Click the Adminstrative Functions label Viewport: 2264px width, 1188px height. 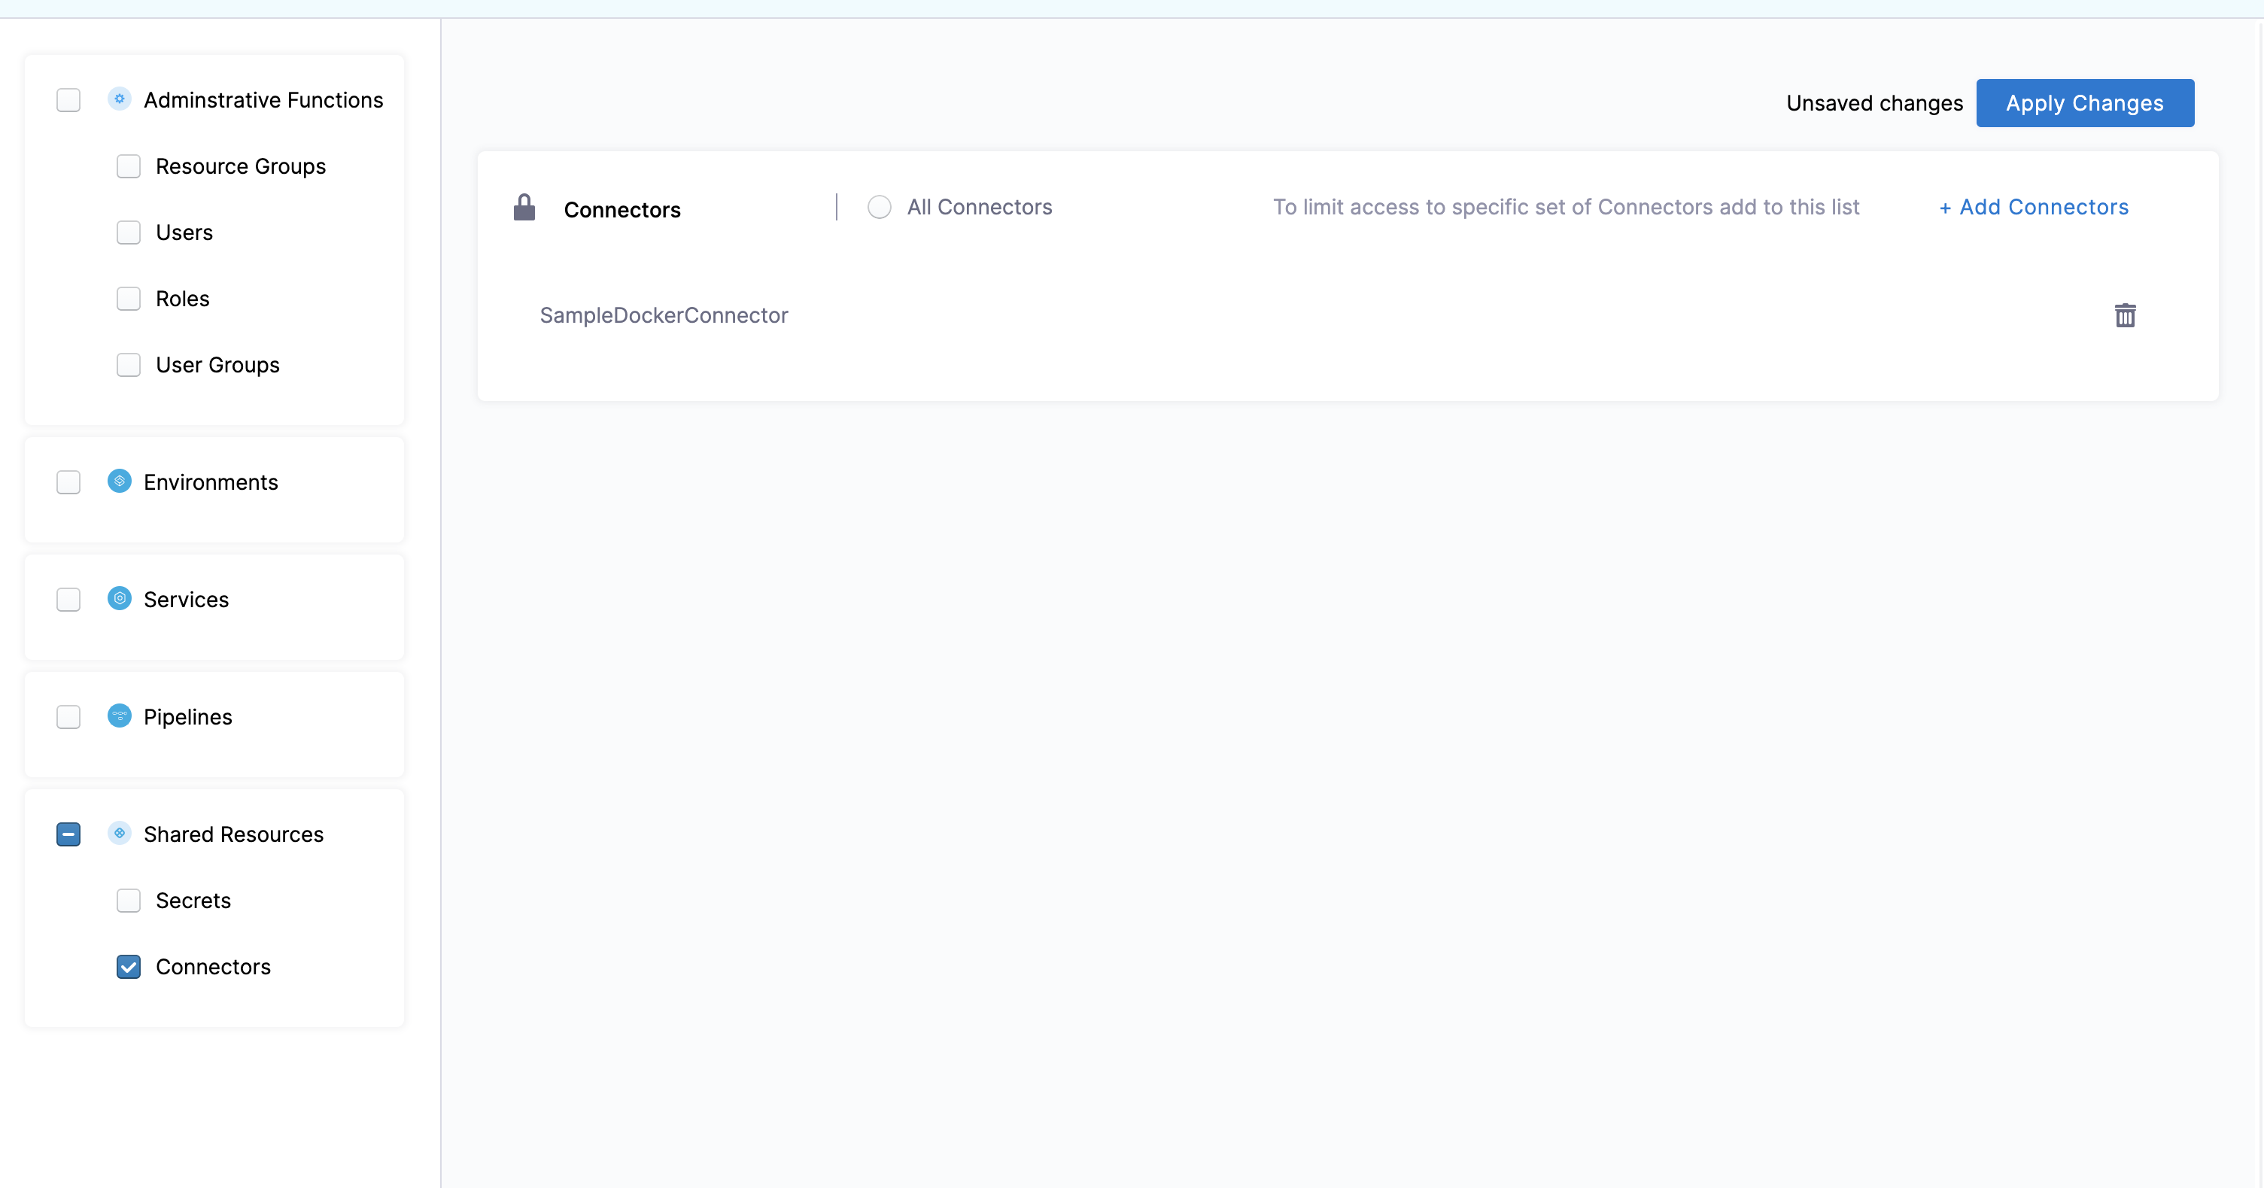click(x=263, y=100)
